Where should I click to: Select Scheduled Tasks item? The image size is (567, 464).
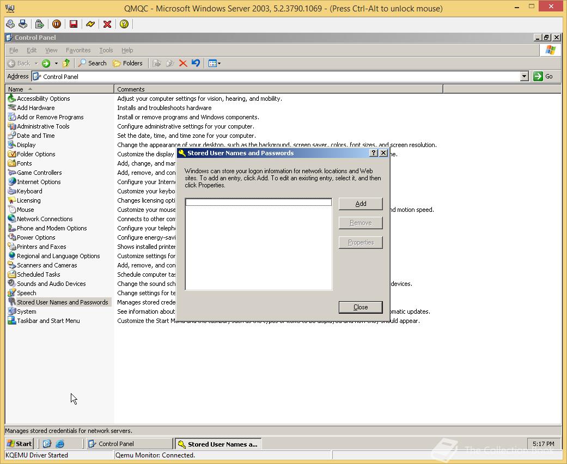(x=34, y=274)
